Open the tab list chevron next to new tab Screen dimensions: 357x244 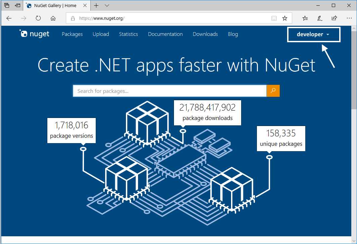click(106, 5)
